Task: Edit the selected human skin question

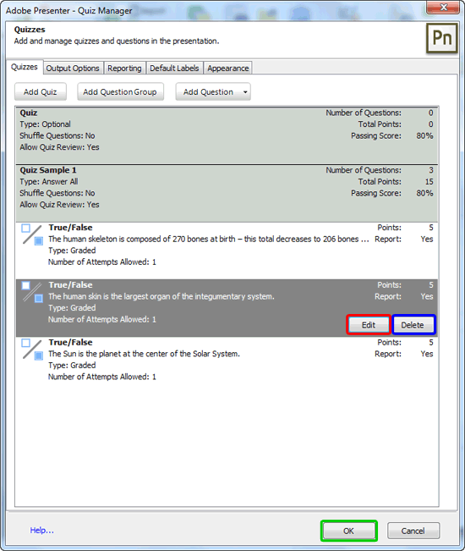Action: pos(369,325)
